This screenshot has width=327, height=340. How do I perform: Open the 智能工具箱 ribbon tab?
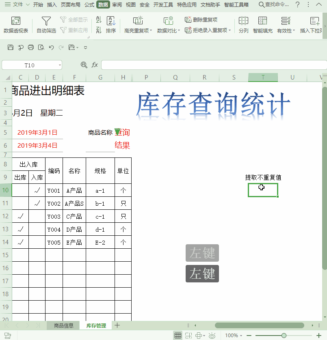point(236,4)
